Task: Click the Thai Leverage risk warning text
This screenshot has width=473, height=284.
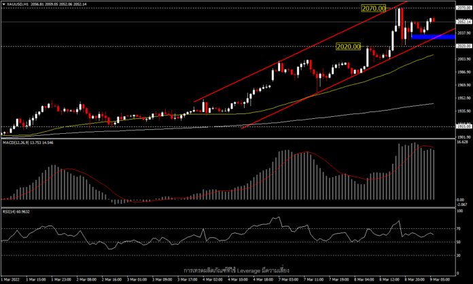Action: [236, 270]
